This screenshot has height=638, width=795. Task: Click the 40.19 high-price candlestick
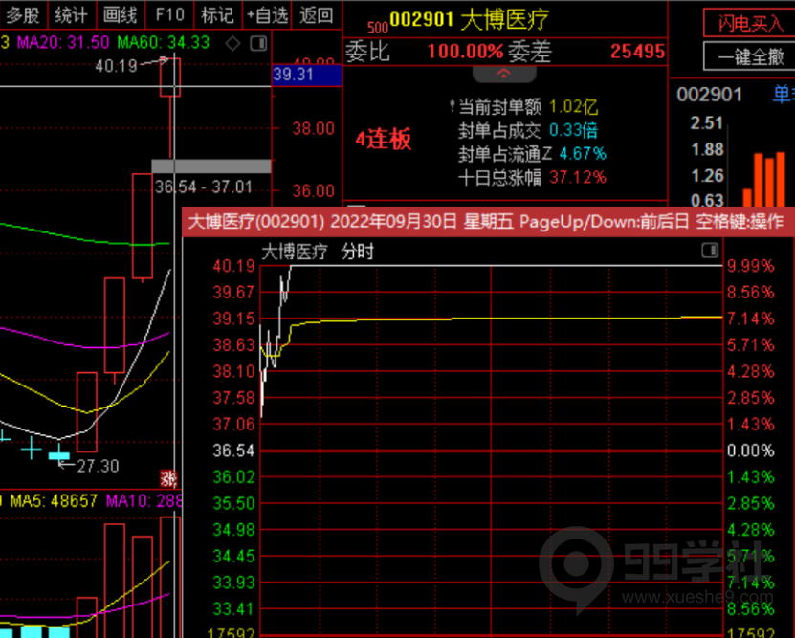coord(169,77)
